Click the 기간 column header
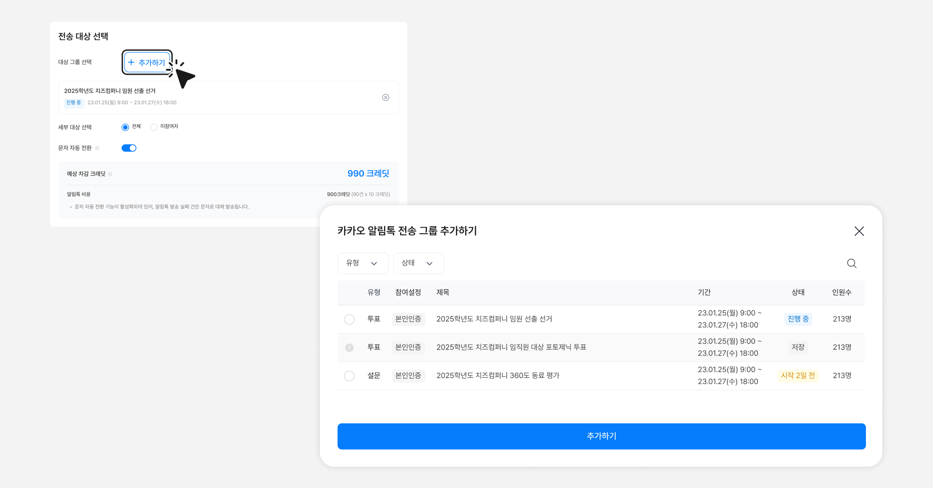Screen dimensions: 933x488 pos(704,292)
